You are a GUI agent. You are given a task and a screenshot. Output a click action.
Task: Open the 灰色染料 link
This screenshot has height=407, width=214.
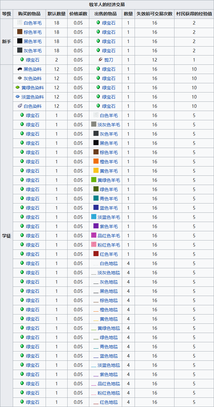[x=33, y=78]
